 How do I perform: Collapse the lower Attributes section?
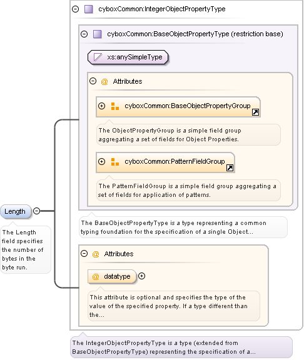point(84,254)
